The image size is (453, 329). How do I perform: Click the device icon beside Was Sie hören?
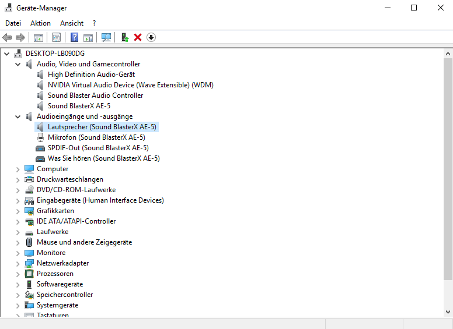click(x=40, y=158)
